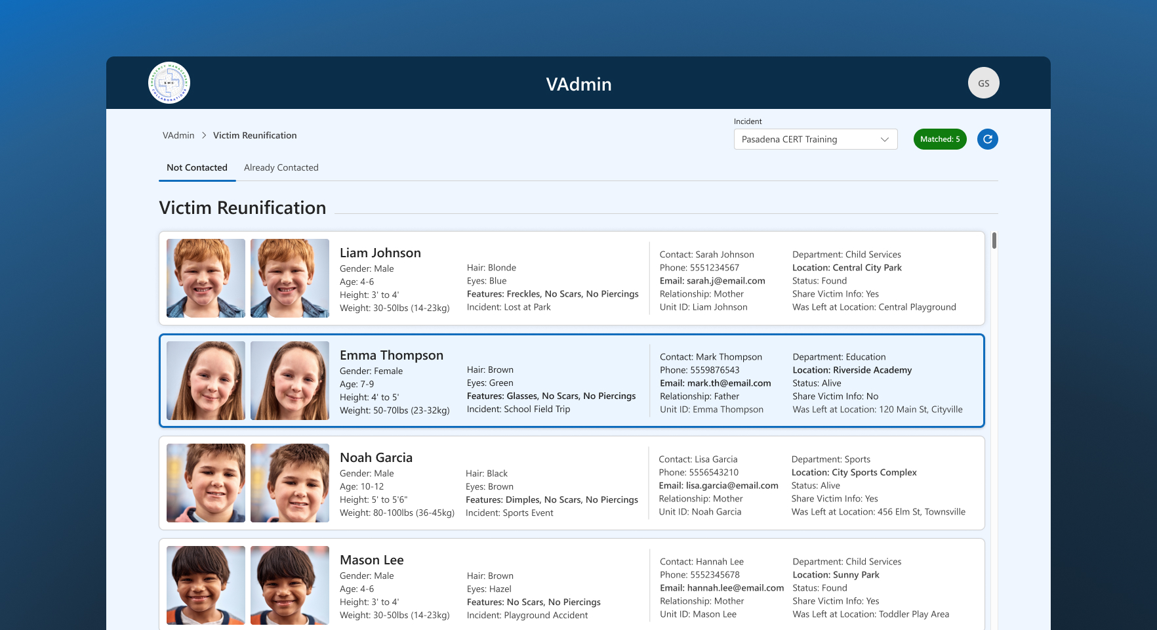Click Contact: Lisa Garcia
The width and height of the screenshot is (1157, 630).
click(x=698, y=459)
